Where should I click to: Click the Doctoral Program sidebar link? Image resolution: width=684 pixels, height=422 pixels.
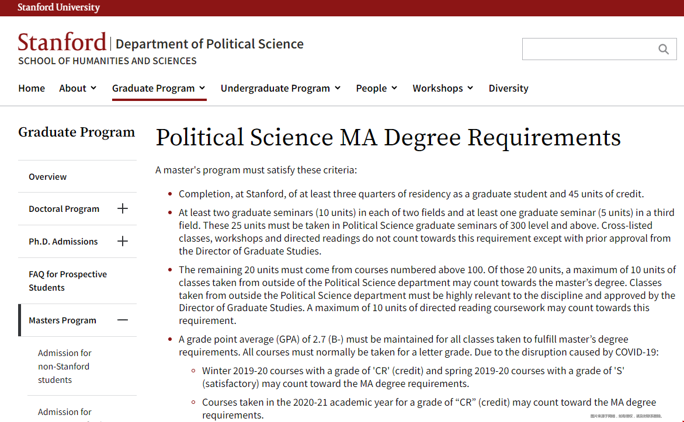tap(64, 209)
